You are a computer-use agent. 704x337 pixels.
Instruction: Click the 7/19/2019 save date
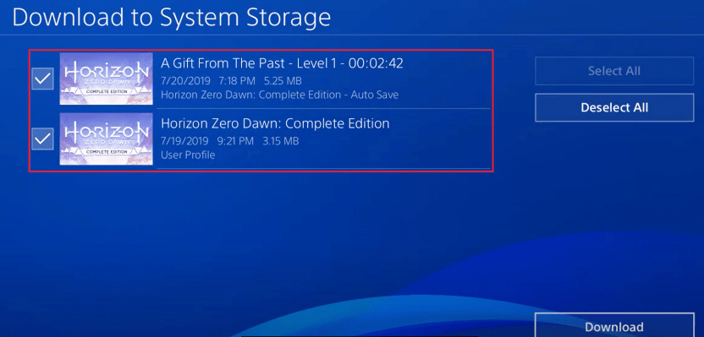pos(184,141)
